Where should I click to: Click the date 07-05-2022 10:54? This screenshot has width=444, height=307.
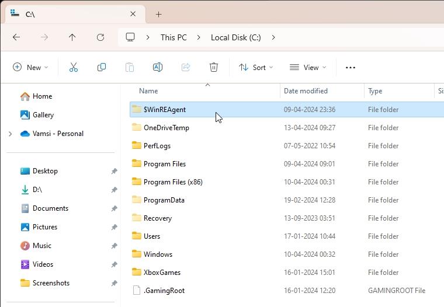click(x=310, y=146)
